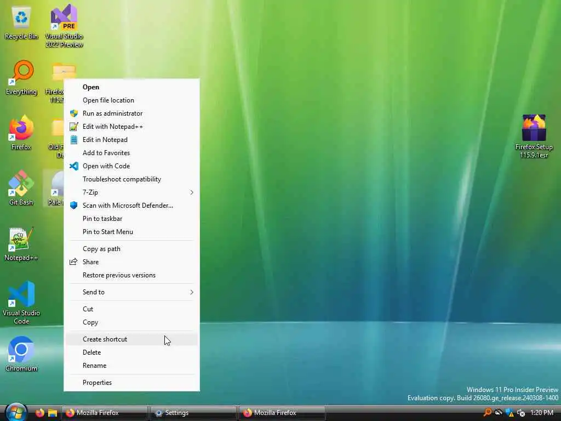The width and height of the screenshot is (561, 421).
Task: Choose Create shortcut
Action: [131, 339]
